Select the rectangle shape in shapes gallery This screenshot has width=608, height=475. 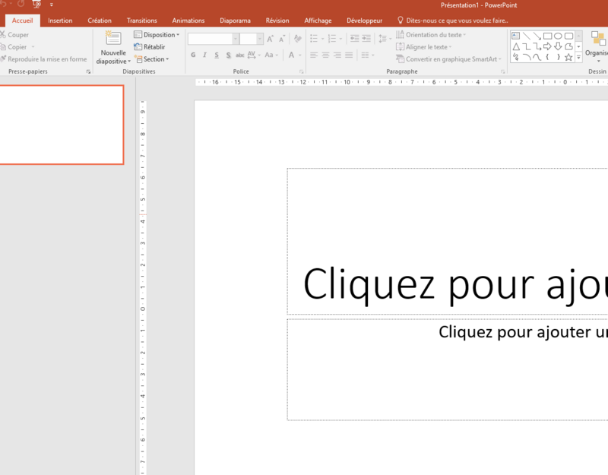coord(547,36)
